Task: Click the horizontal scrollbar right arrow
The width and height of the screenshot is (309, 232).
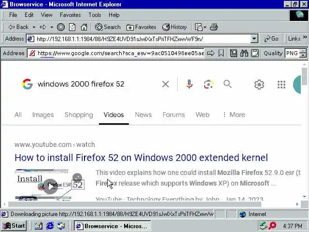Action: tap(297, 204)
